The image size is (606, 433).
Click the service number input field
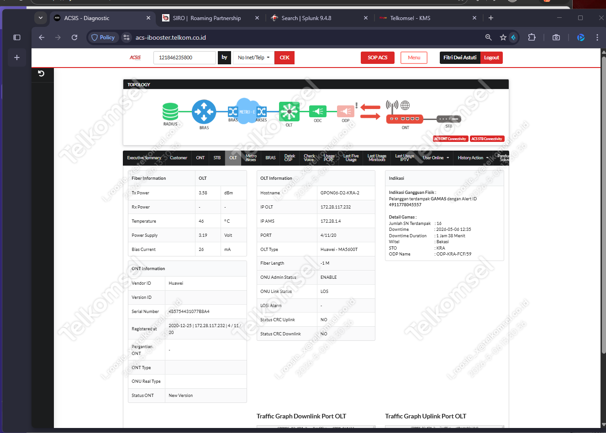tap(184, 57)
